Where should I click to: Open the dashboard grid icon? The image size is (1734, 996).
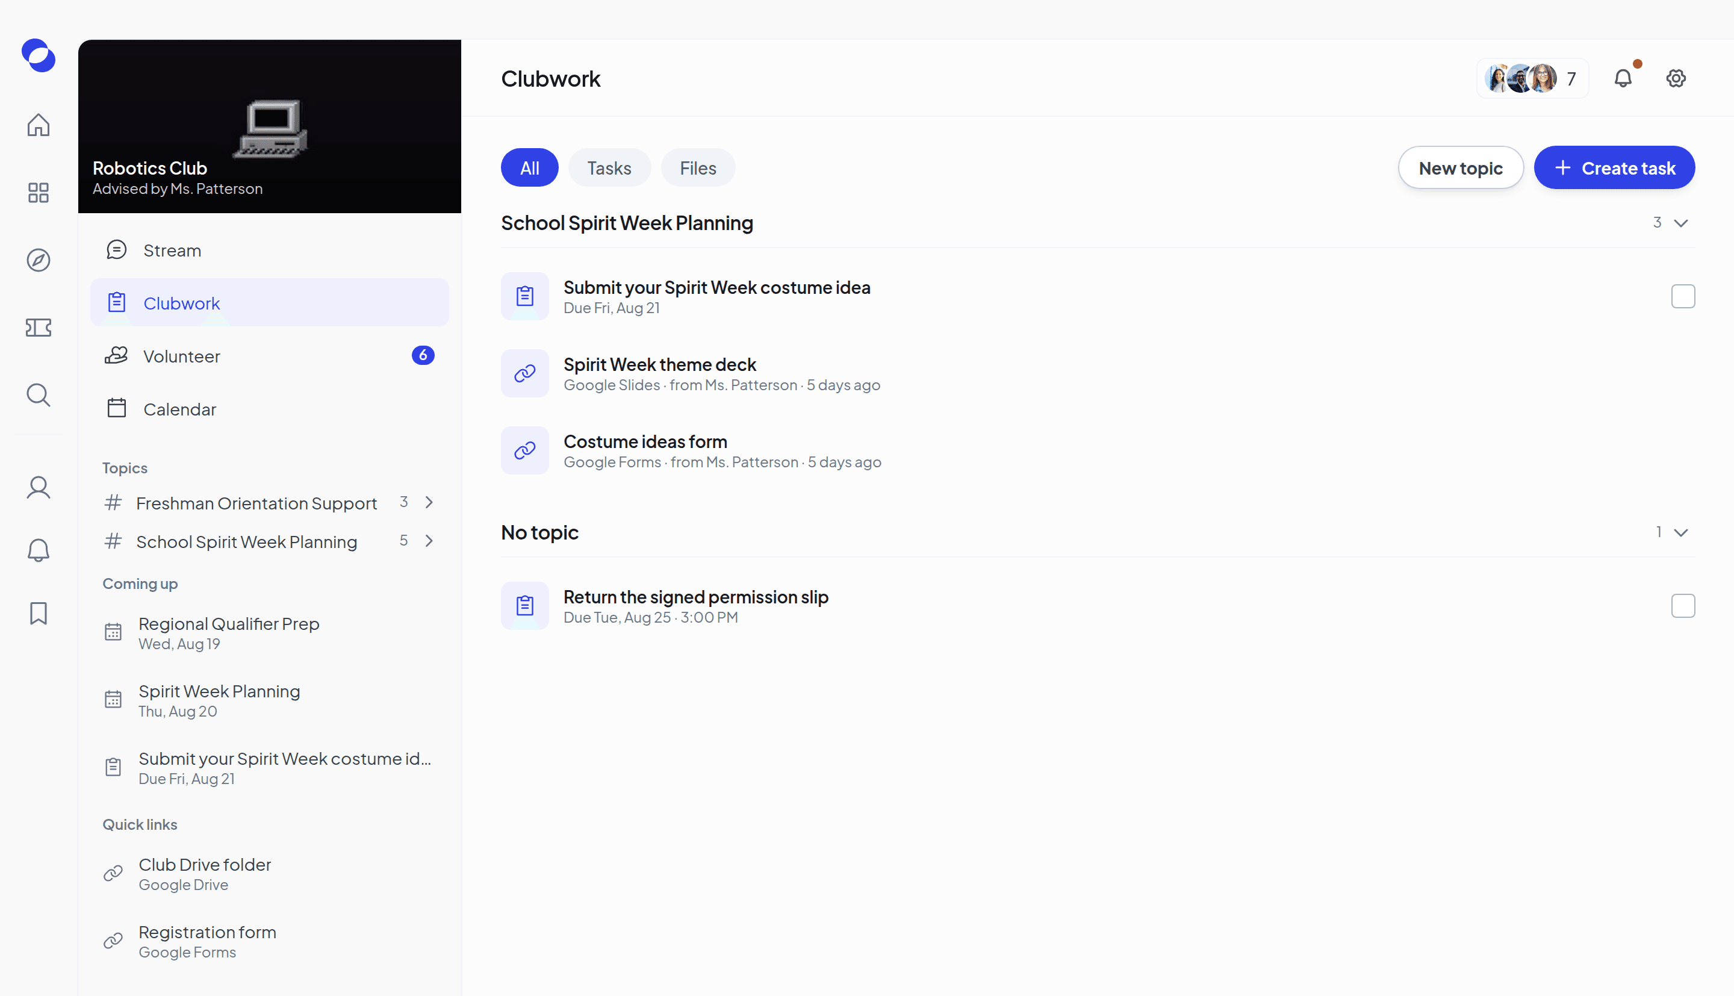[39, 192]
